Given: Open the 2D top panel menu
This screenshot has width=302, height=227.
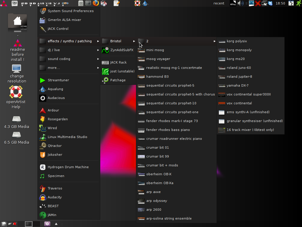Looking at the screenshot, I should point(24,4).
